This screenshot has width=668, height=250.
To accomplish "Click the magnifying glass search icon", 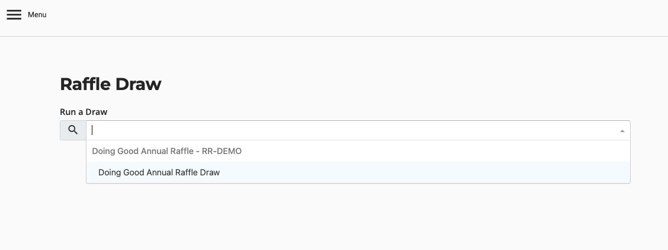I will 73,130.
